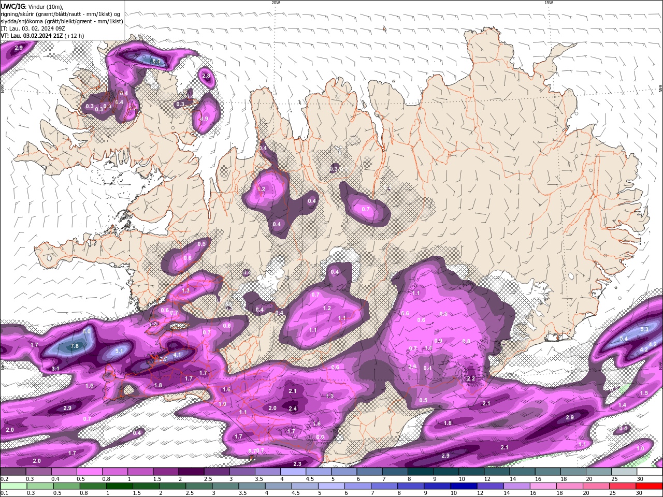Click the upper legend swatch between 2 and 2.5
The height and width of the screenshot is (497, 663).
pyautogui.click(x=191, y=472)
